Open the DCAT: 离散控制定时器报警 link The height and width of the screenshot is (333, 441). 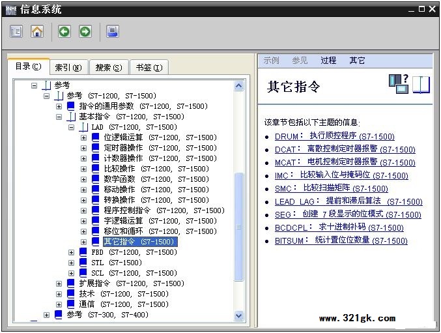345,149
